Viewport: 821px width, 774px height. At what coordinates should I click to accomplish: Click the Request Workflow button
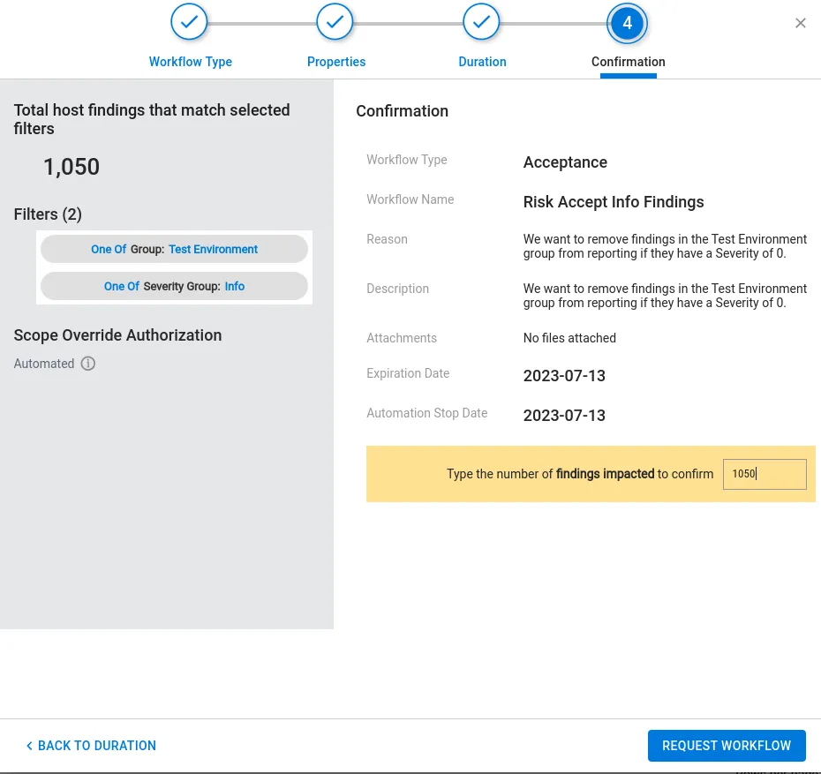pos(727,745)
